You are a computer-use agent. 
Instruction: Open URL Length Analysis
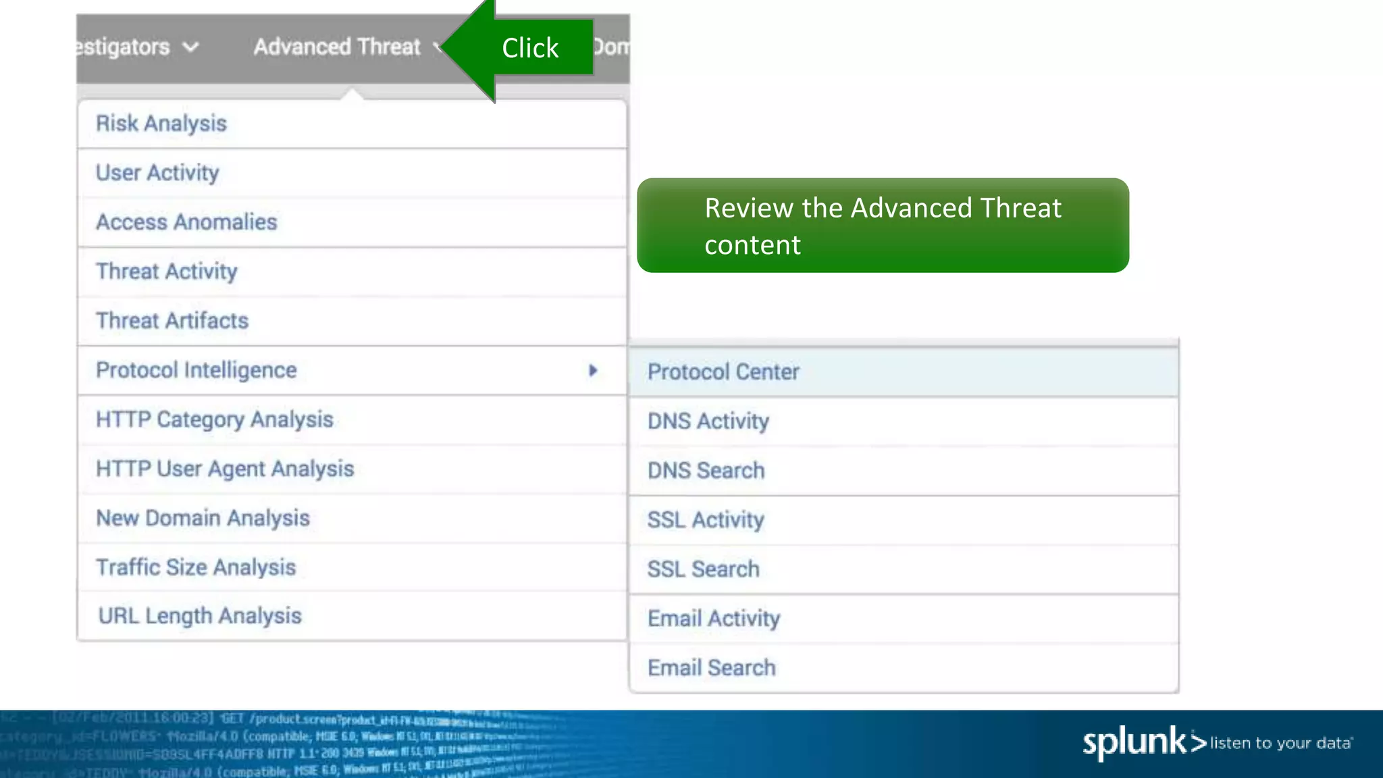coord(352,616)
